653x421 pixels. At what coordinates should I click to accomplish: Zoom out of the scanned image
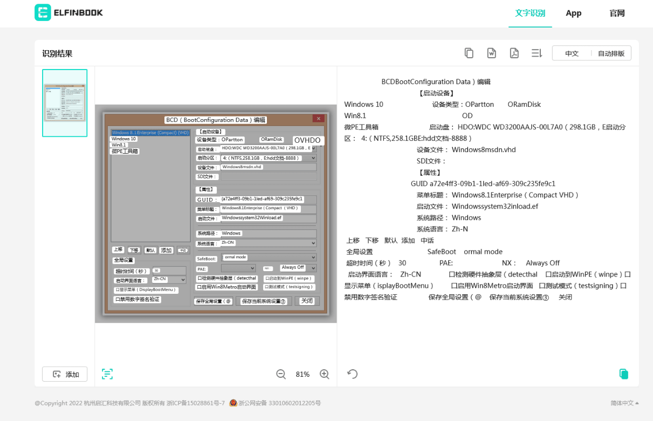(281, 374)
